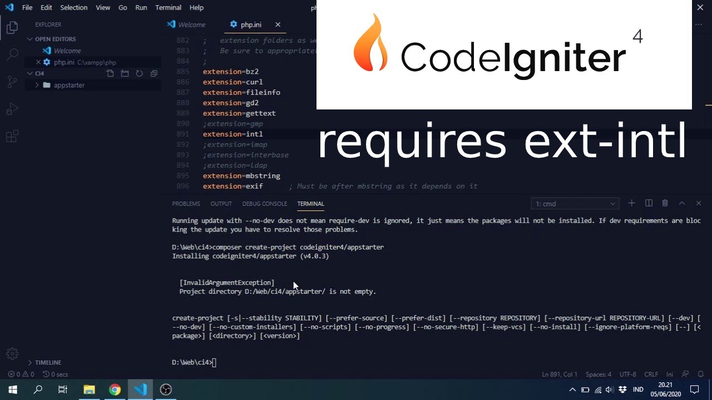The width and height of the screenshot is (712, 400).
Task: Open the Windows Start menu
Action: point(13,389)
